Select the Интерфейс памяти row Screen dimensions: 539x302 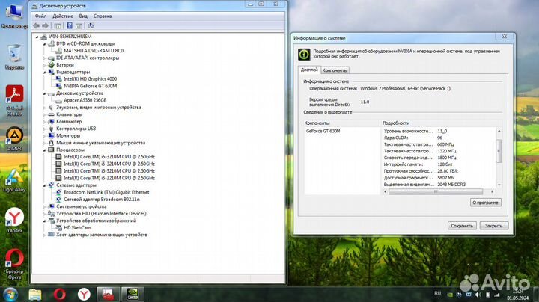439,164
